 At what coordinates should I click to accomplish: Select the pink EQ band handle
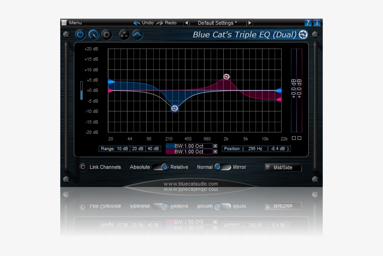pyautogui.click(x=227, y=76)
